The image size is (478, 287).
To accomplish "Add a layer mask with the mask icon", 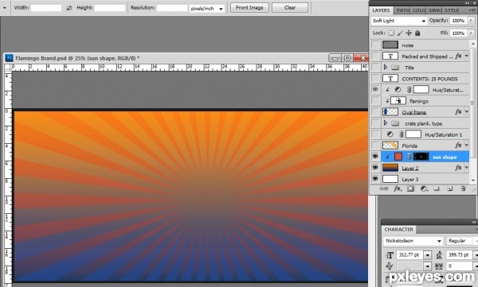I will click(410, 188).
